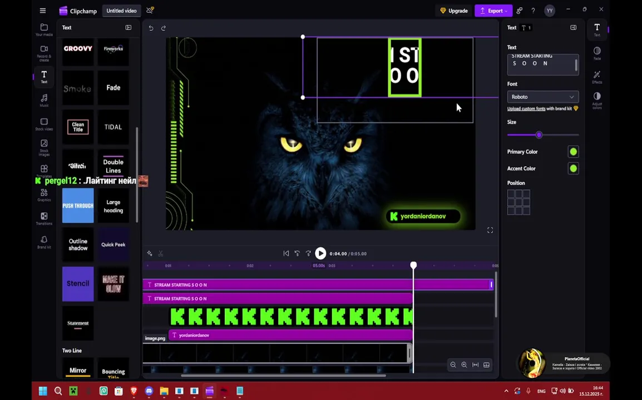The image size is (642, 400).
Task: Open Windows Start menu
Action: (x=43, y=391)
